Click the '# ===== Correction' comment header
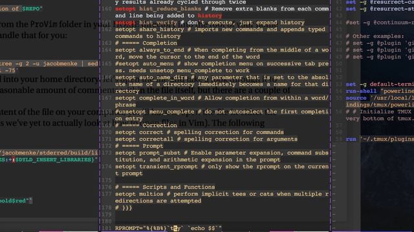The height and width of the screenshot is (232, 414). 146,125
